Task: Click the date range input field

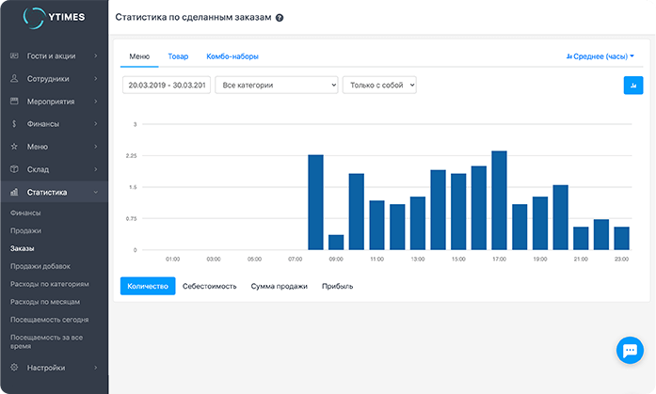Action: coord(166,86)
